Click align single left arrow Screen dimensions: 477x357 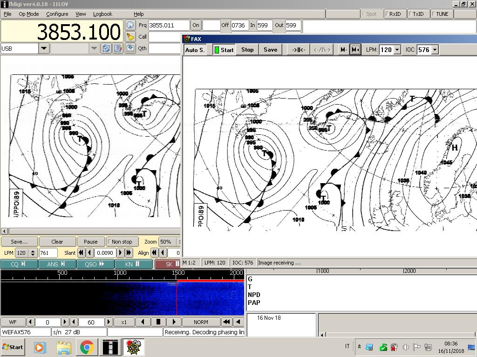pos(163,252)
